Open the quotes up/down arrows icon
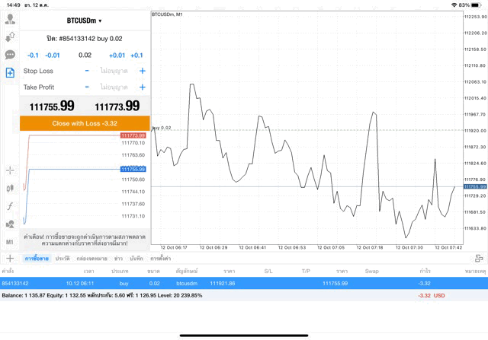The image size is (488, 340). click(10, 37)
